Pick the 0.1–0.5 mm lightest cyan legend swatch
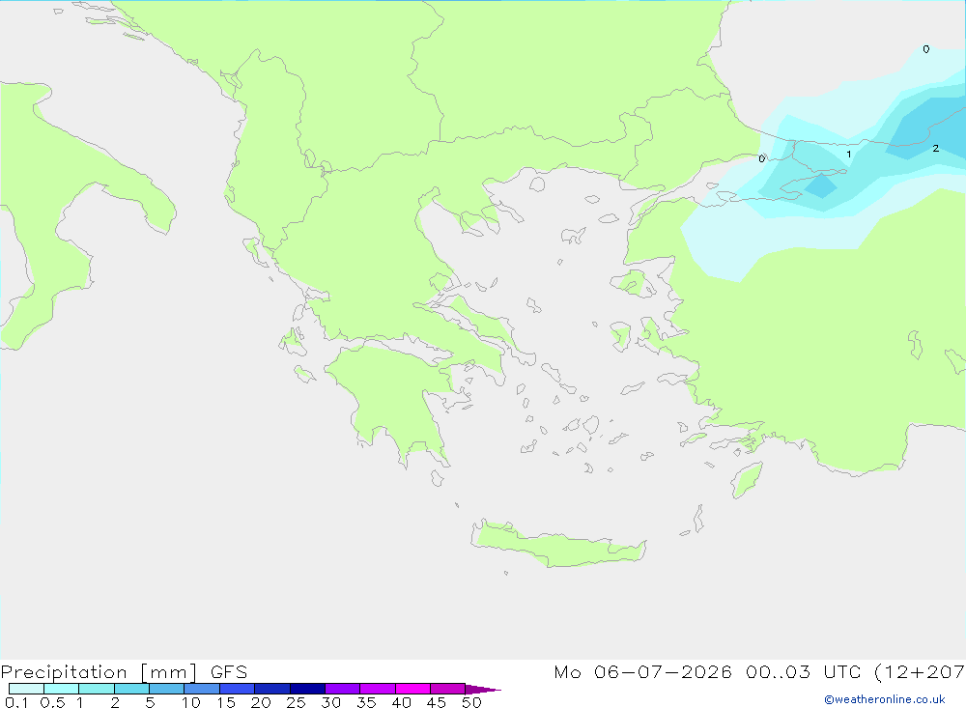 (26, 689)
